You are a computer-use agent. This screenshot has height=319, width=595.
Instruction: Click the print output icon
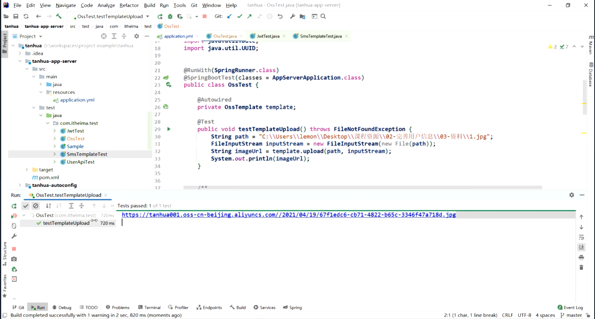pyautogui.click(x=581, y=257)
